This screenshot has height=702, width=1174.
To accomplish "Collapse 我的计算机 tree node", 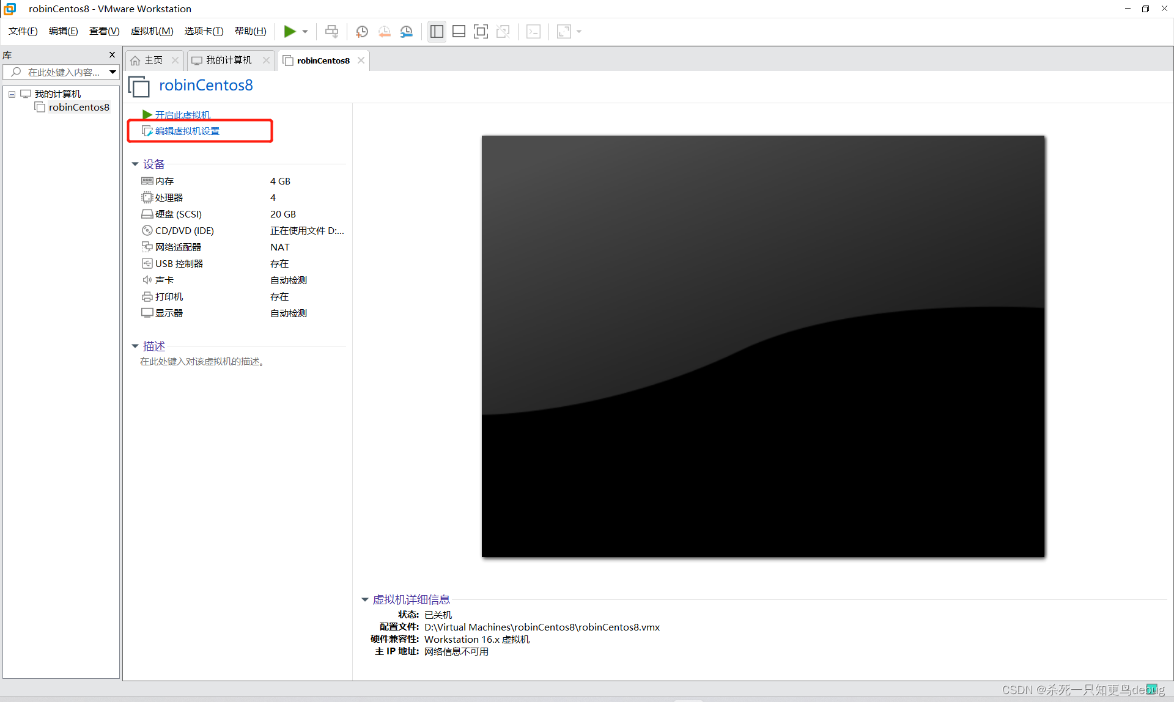I will (x=12, y=94).
